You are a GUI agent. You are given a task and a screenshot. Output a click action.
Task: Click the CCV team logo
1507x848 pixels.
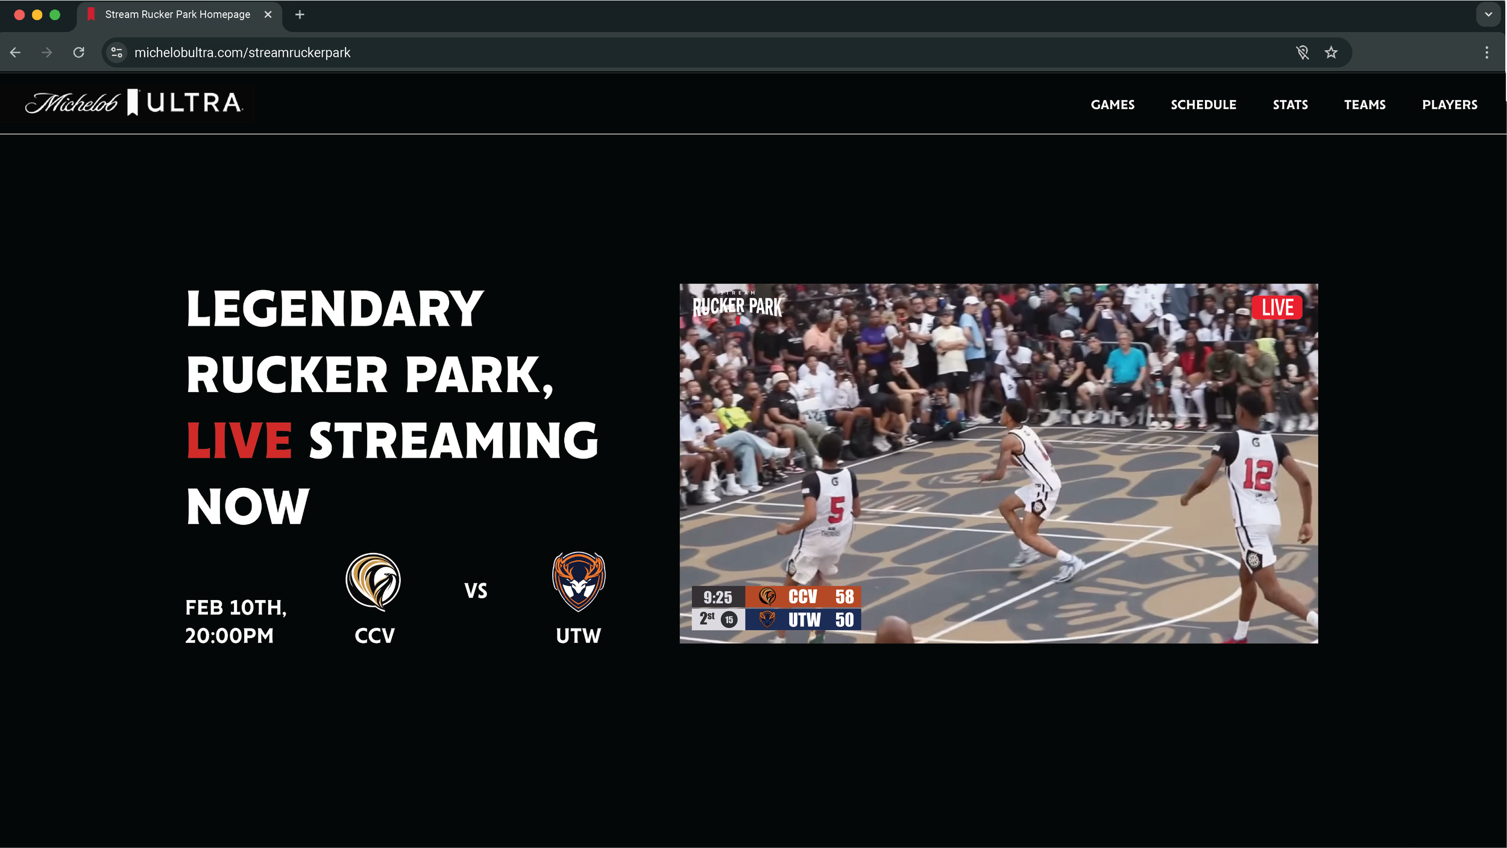tap(373, 581)
